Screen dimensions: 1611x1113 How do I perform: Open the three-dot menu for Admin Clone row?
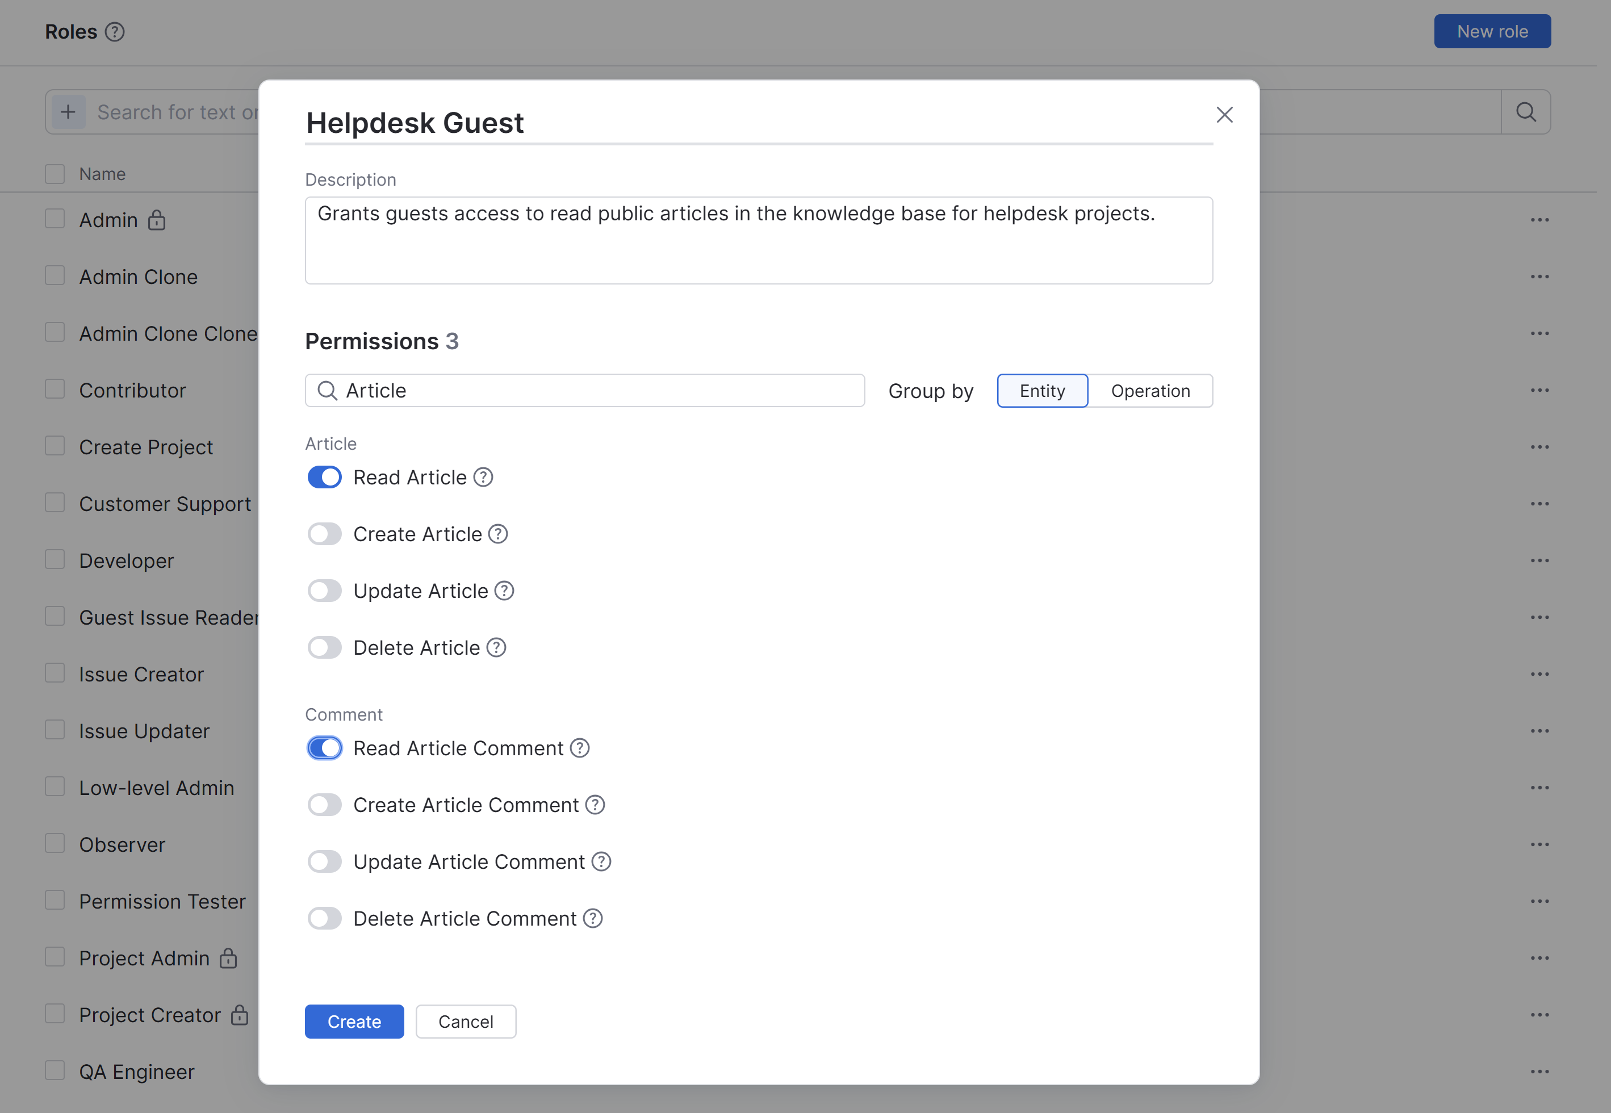[1540, 277]
